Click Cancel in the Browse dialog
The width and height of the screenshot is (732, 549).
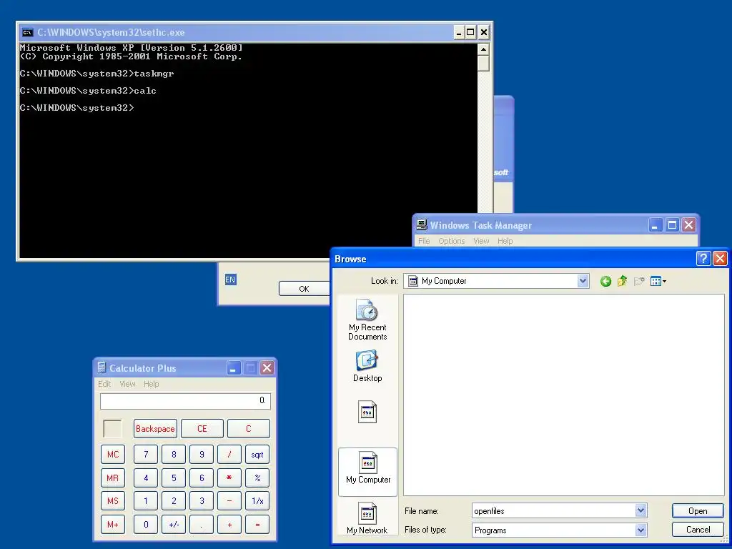coord(698,530)
